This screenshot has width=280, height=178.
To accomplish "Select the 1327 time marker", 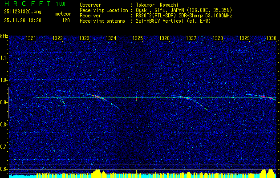I will pos(191,38).
